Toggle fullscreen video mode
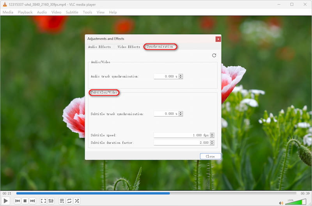This screenshot has height=206, width=312. coord(43,201)
